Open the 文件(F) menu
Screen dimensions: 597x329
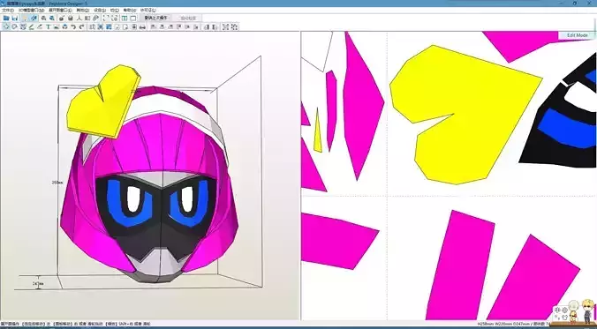tap(8, 11)
